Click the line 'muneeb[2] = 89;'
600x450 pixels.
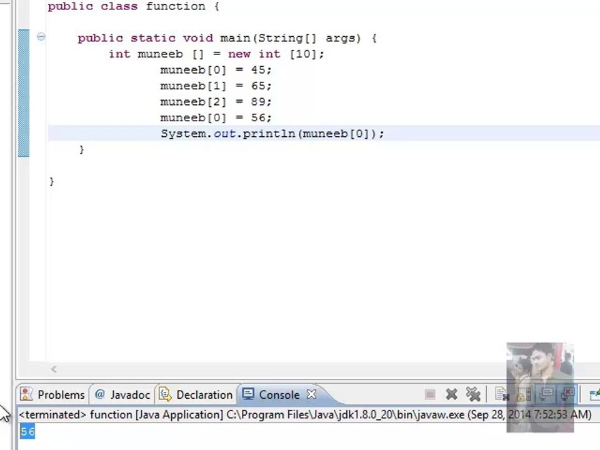216,102
